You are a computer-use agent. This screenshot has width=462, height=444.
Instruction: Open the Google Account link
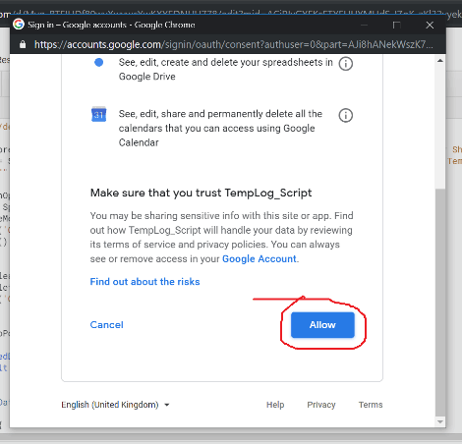click(x=260, y=259)
